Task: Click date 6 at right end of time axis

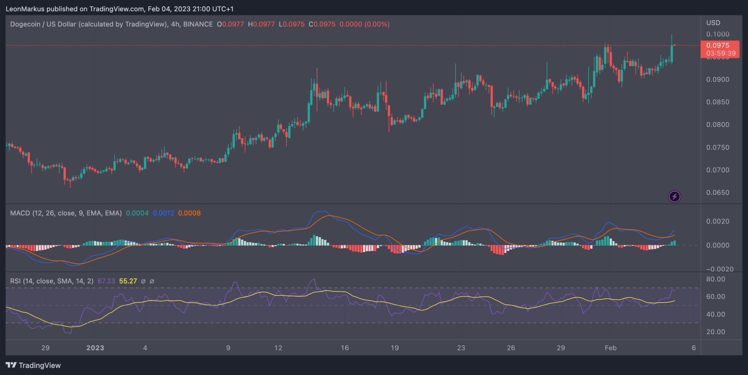Action: coord(693,348)
